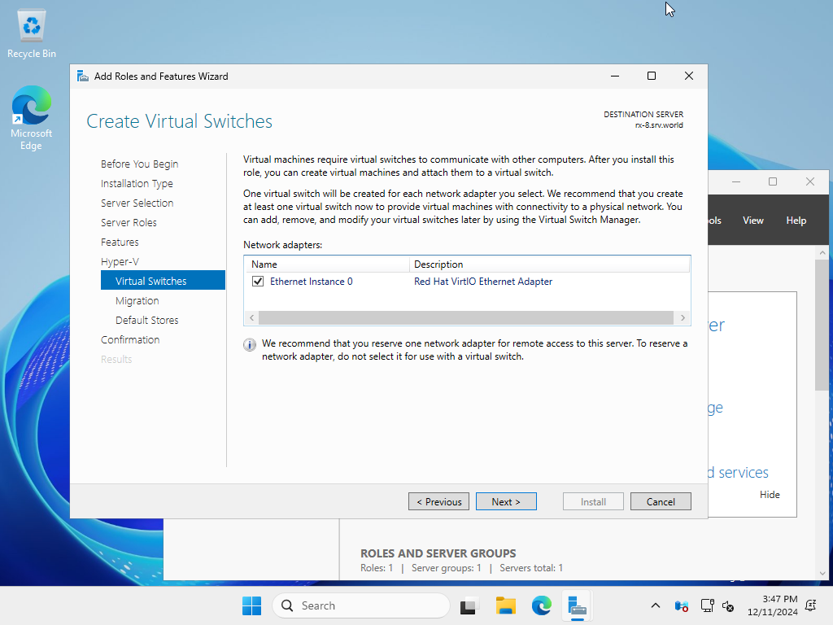Viewport: 833px width, 625px height.
Task: Expand hidden icons with the taskbar chevron
Action: click(655, 605)
